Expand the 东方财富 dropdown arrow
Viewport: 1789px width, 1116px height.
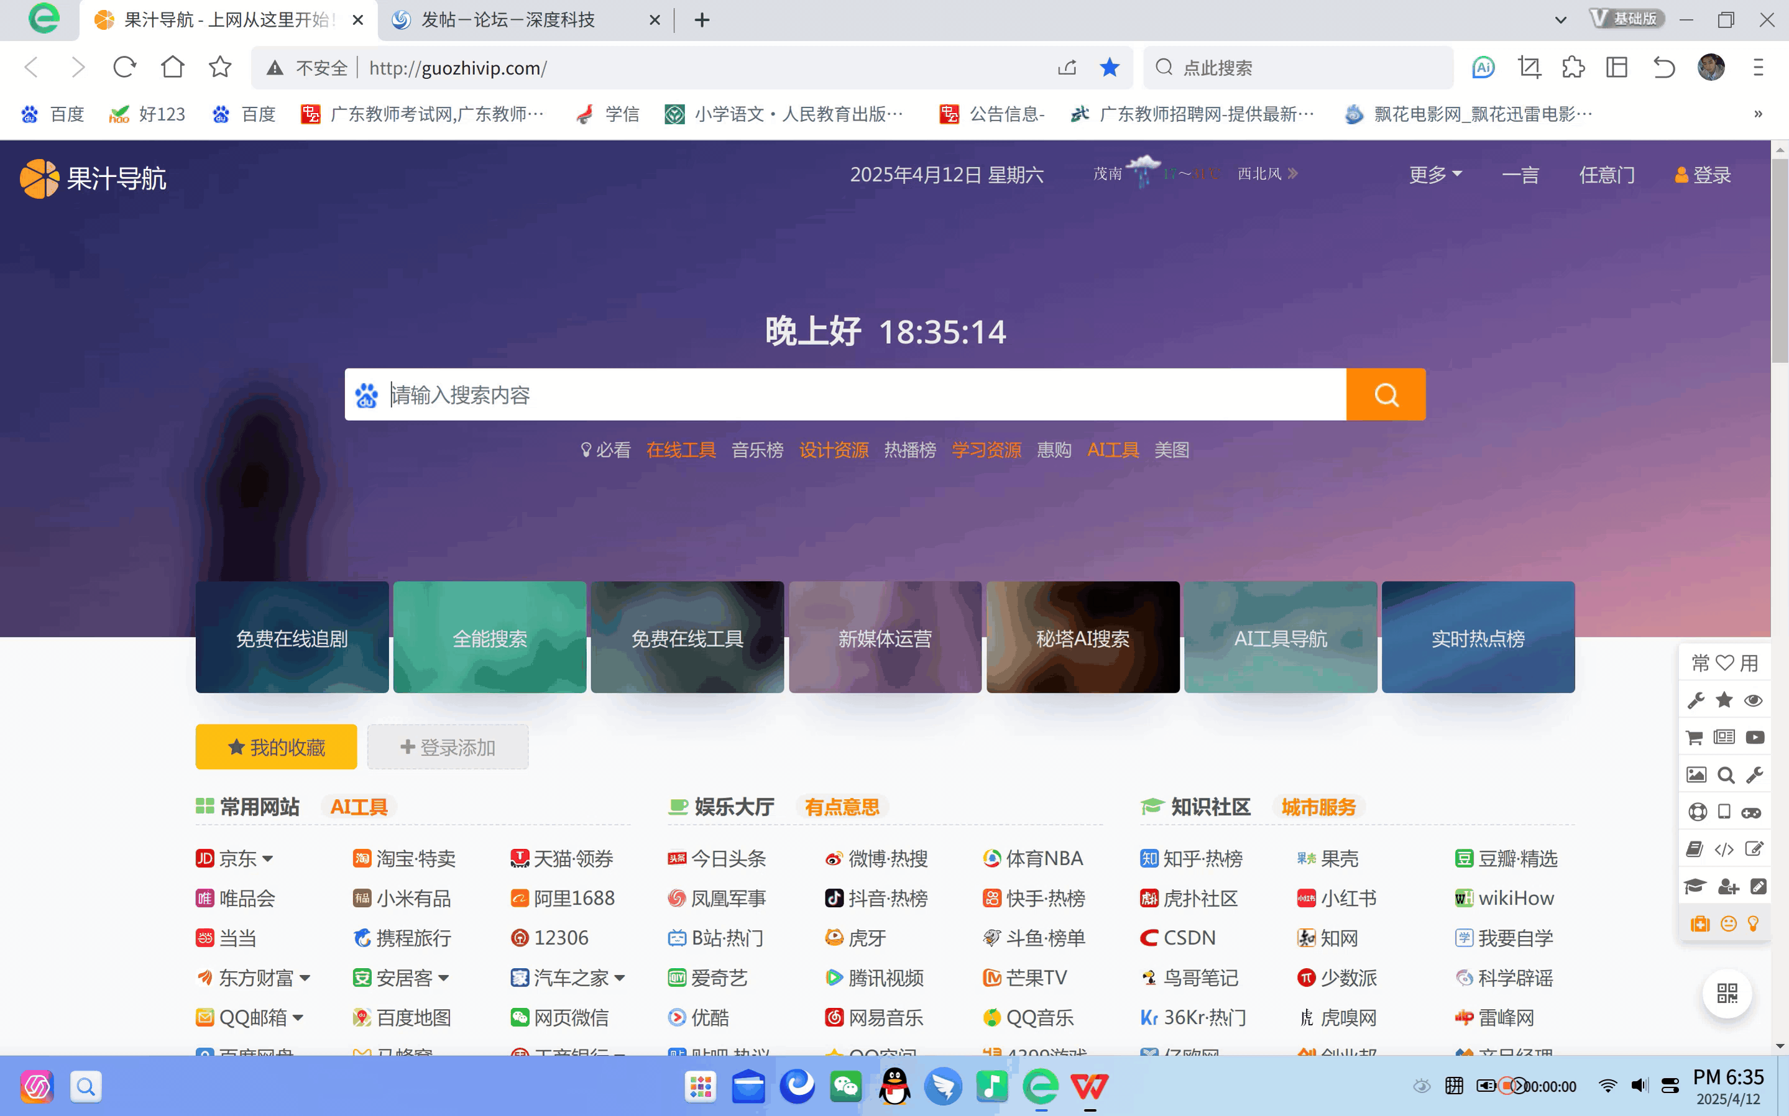(x=305, y=978)
